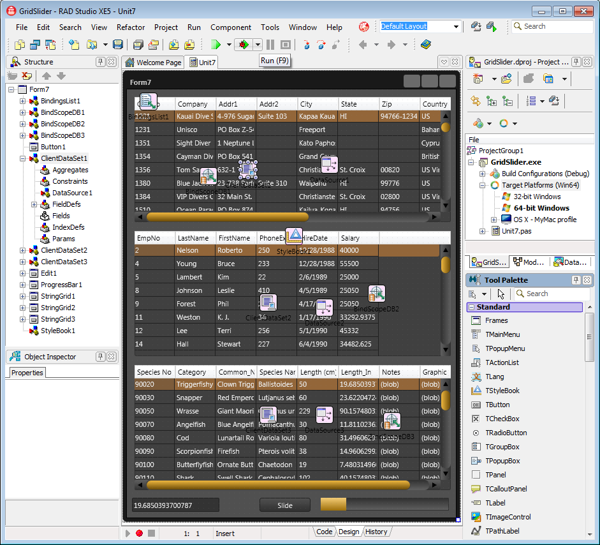Image resolution: width=600 pixels, height=545 pixels.
Task: Click the IDE Insight Search box
Action: (552, 26)
